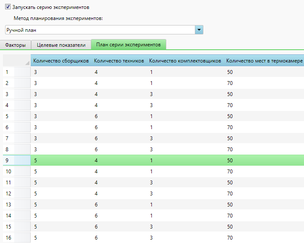
Task: Click the 'Ручной план' combo box field
Action: [x=100, y=30]
